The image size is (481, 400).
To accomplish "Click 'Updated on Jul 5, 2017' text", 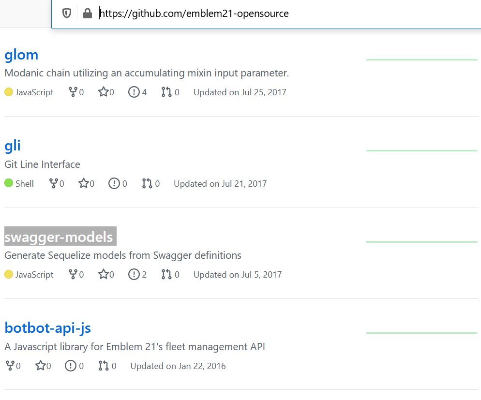I will (238, 275).
